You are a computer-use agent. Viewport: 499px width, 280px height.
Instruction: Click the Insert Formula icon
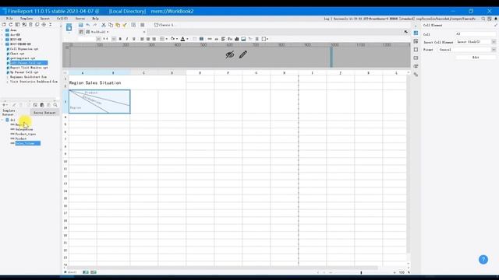pos(230,39)
